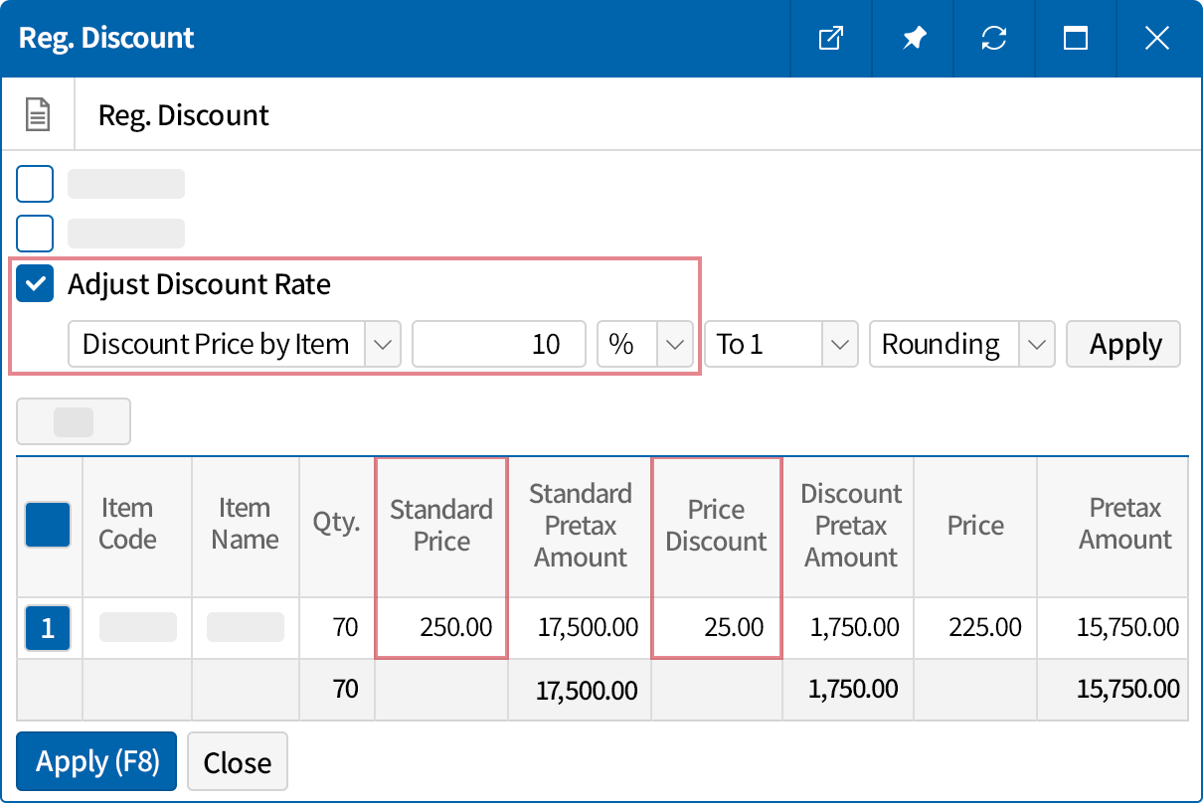Click the Apply button next to Rounding
Viewport: 1203px width, 803px height.
coord(1122,344)
